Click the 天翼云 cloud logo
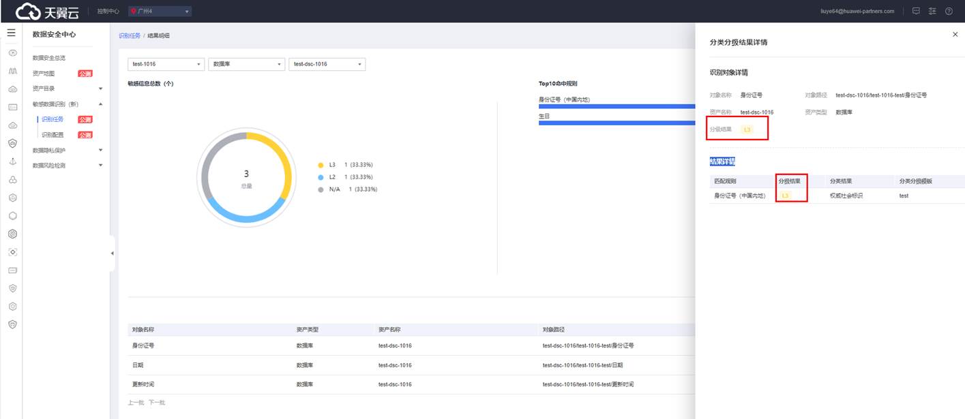The image size is (965, 419). (x=48, y=11)
